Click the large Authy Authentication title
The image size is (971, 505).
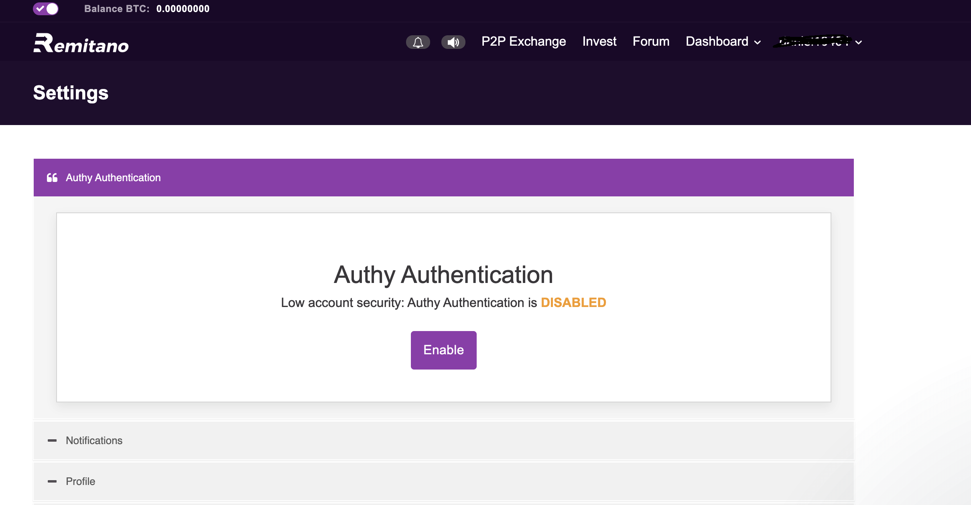pos(443,275)
